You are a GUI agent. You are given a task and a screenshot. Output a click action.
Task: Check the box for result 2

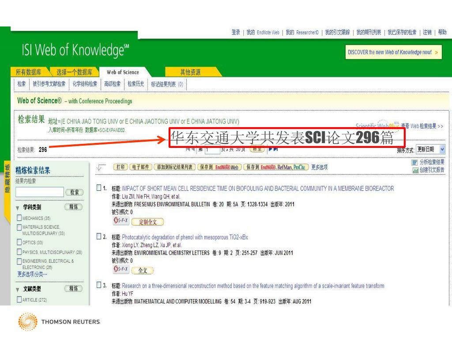(x=99, y=237)
